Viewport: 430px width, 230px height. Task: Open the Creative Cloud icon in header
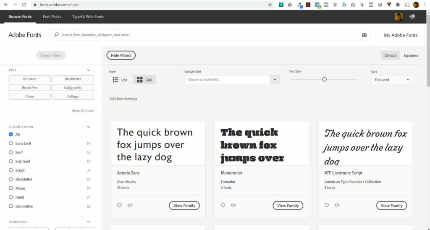[412, 16]
